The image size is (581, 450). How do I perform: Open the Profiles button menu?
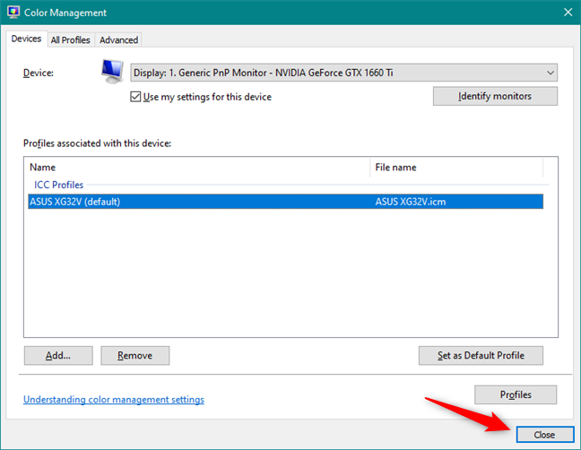click(x=516, y=394)
